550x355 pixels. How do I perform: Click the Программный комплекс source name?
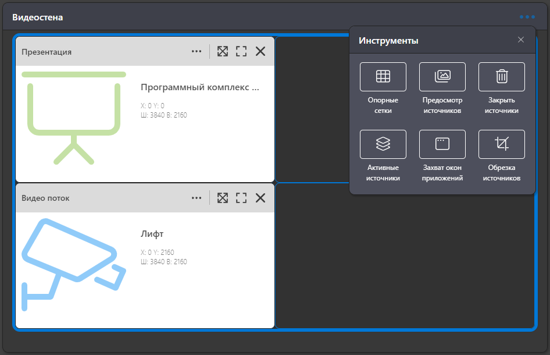click(200, 87)
